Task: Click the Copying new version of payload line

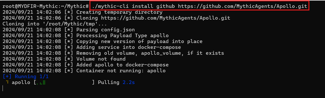Action: coord(102,41)
